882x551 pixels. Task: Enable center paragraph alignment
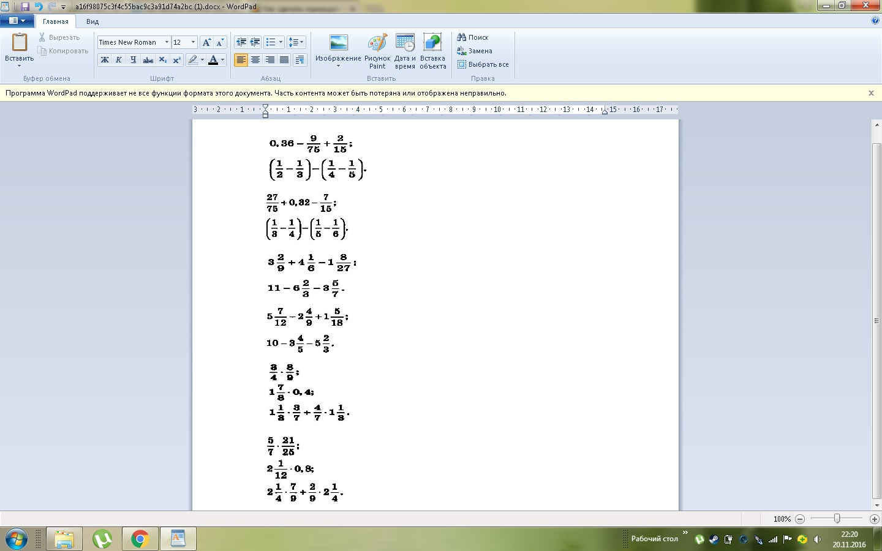click(255, 60)
